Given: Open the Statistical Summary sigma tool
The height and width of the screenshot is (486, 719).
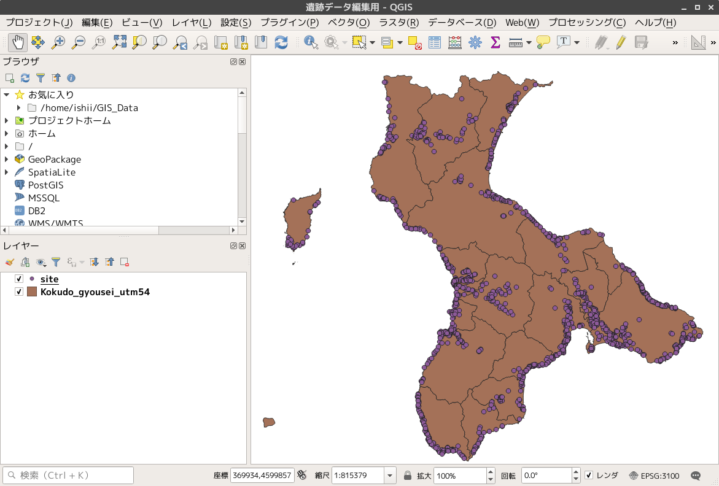Looking at the screenshot, I should click(x=495, y=42).
